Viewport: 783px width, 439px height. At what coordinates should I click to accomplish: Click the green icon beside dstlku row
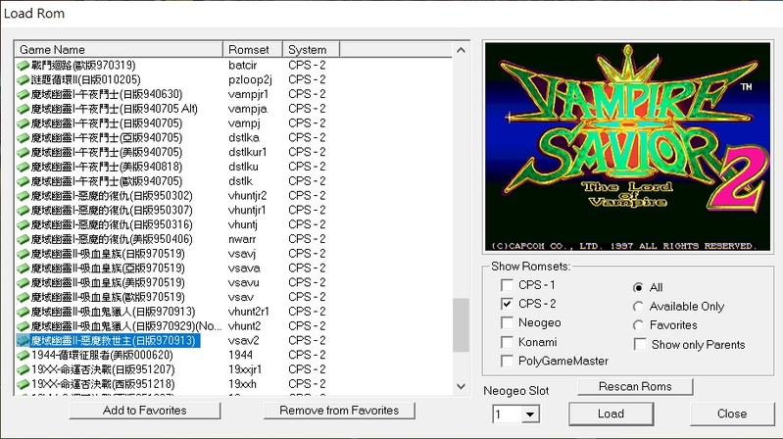23,167
